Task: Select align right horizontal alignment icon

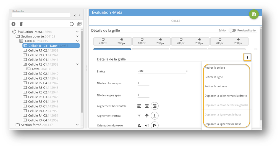Action: (155, 106)
